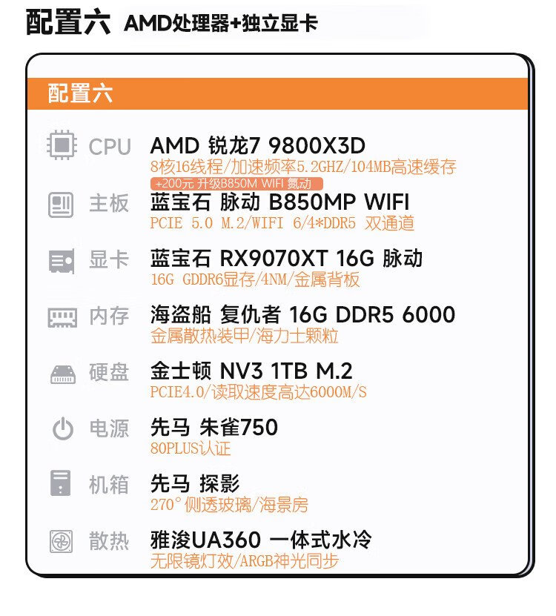The image size is (556, 616).
Task: Click 海盗船 复仇者 16G DDR5 6000
Action: (302, 315)
